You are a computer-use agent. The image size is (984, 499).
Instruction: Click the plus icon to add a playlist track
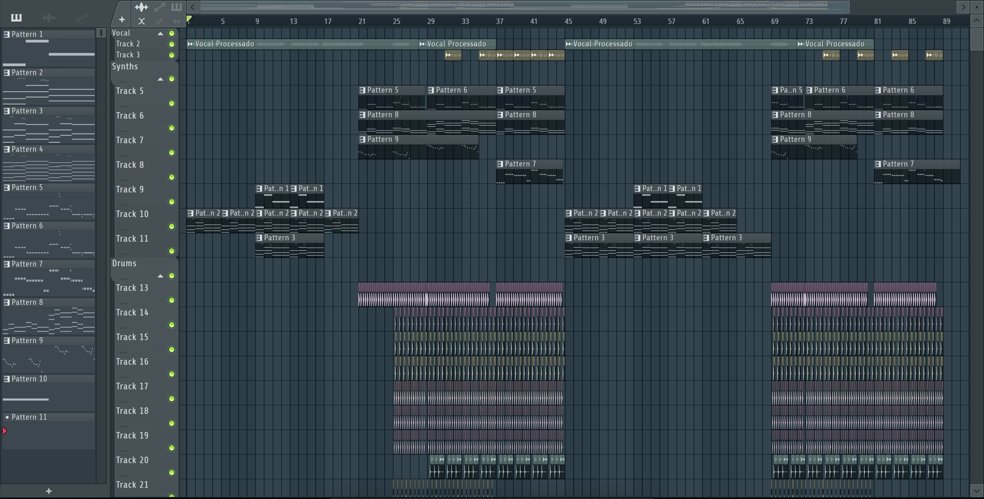coord(122,19)
